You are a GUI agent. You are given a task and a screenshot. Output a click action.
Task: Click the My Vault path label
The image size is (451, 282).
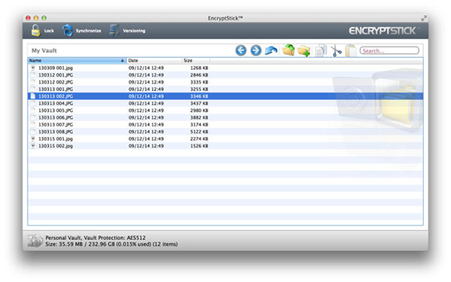[44, 50]
